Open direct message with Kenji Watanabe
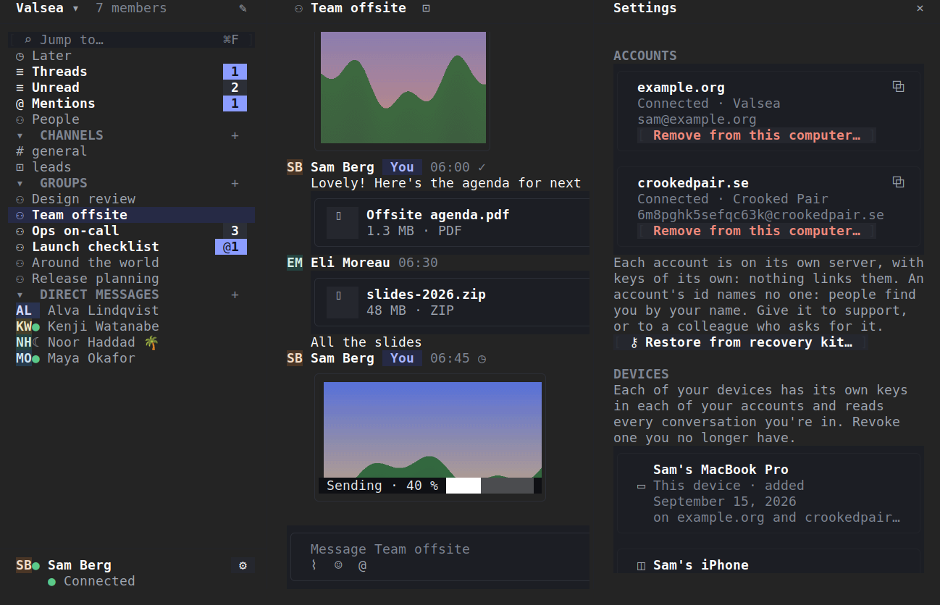Screen dimensions: 940x605 click(x=131, y=326)
